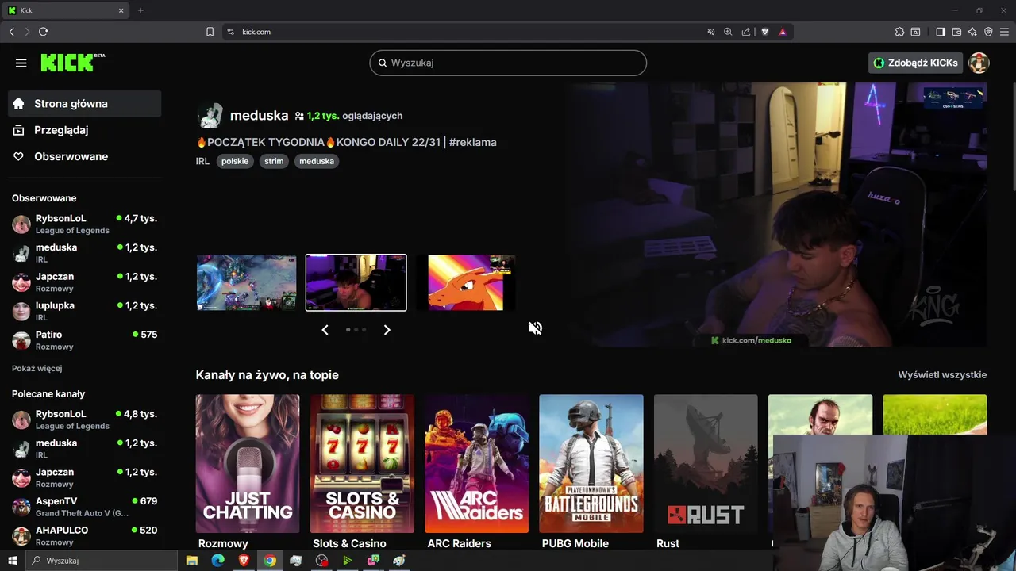Click the IRL category label
The image size is (1016, 571).
pos(202,161)
